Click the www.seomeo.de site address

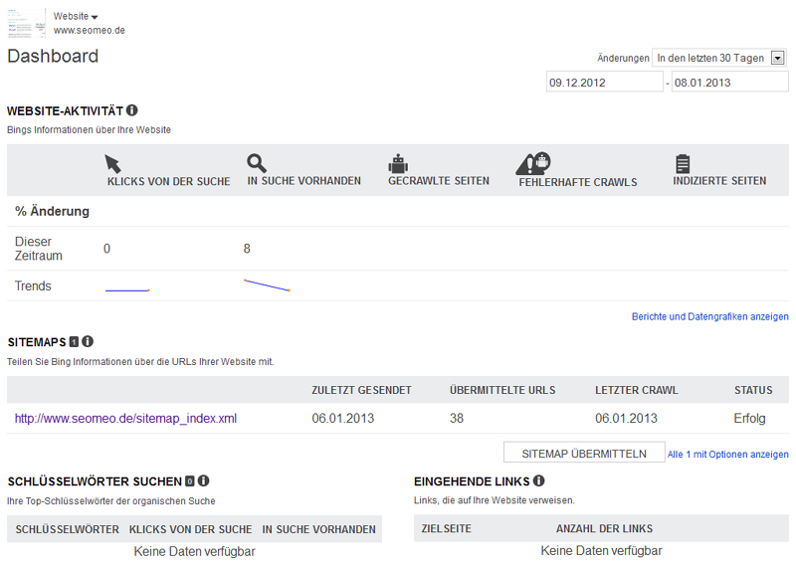click(x=90, y=31)
